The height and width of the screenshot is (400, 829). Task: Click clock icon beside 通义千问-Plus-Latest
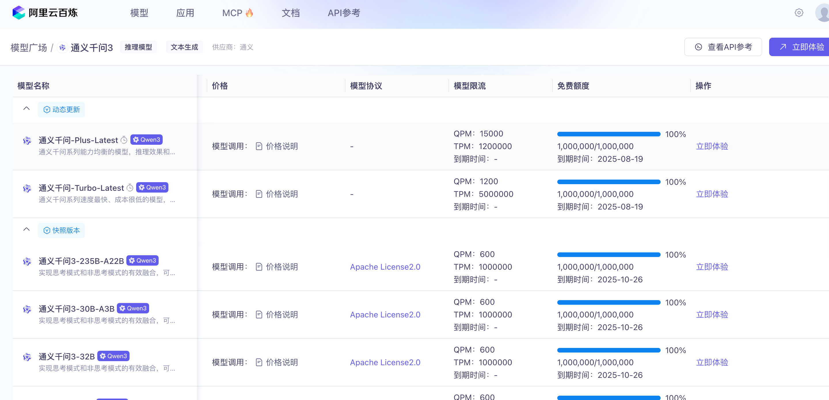coord(124,140)
